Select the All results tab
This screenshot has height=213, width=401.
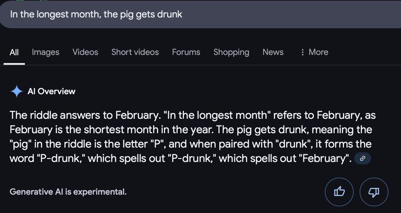tap(14, 52)
